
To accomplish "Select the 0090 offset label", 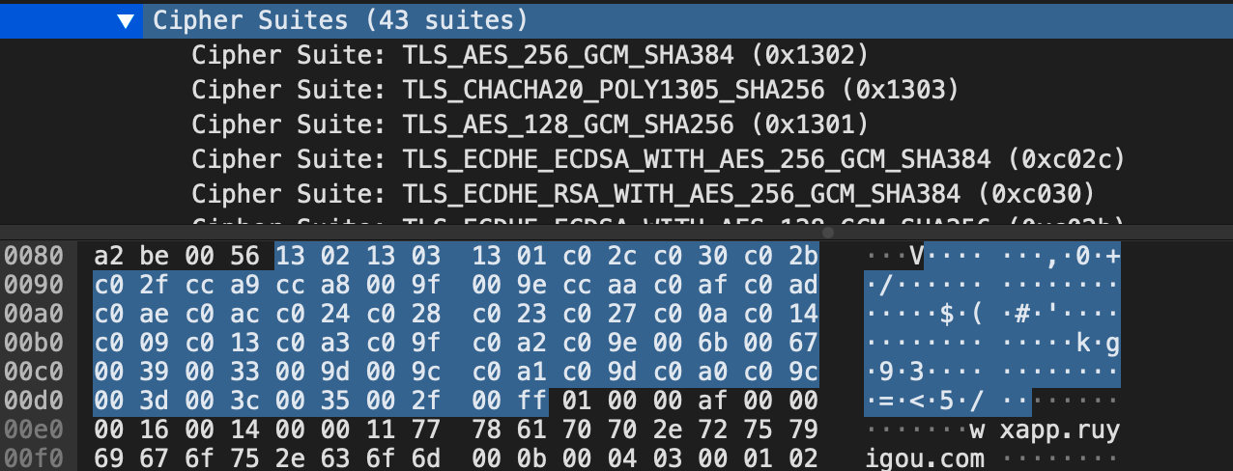I will point(34,285).
